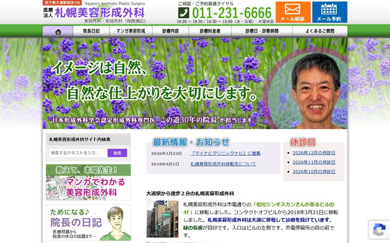Open the 2026年12月の休診日 link
This screenshot has width=390, height=243.
click(x=314, y=153)
